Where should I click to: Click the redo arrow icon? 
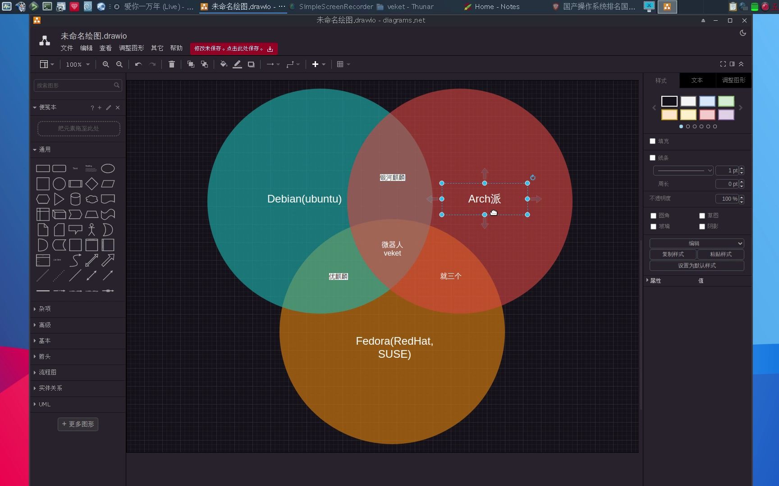pos(152,64)
